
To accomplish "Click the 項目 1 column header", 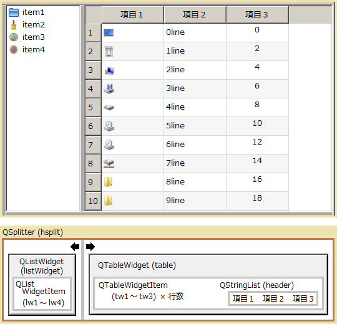I will click(x=132, y=14).
